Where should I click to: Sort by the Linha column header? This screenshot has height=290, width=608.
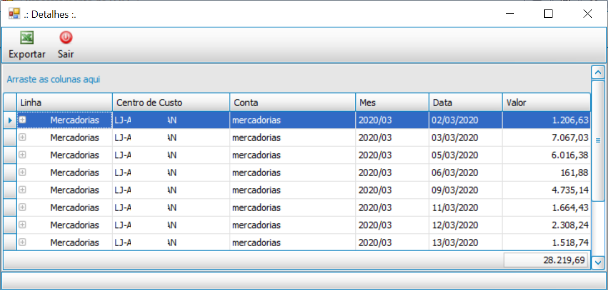coord(64,103)
